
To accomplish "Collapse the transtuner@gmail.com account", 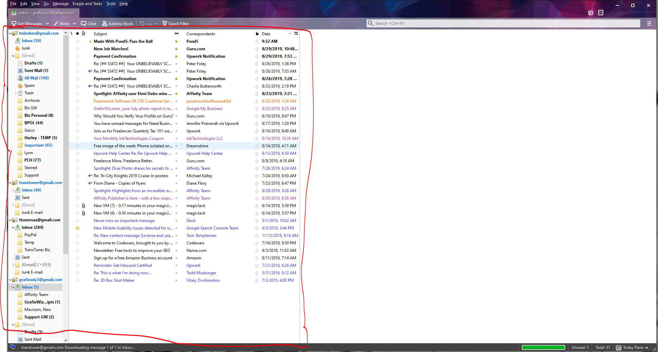I will click(x=10, y=183).
